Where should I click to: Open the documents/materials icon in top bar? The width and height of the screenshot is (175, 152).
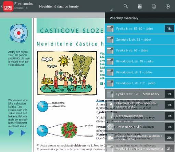point(154,7)
